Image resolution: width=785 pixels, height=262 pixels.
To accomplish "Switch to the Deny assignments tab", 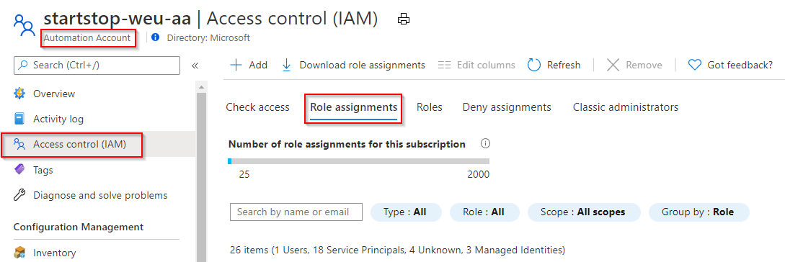I will [x=507, y=107].
